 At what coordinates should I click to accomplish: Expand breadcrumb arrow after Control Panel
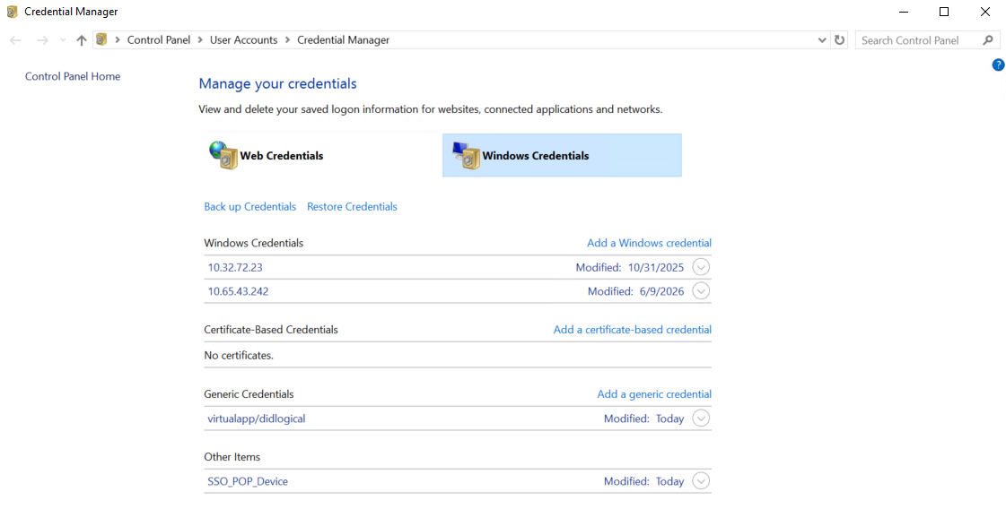coord(200,39)
